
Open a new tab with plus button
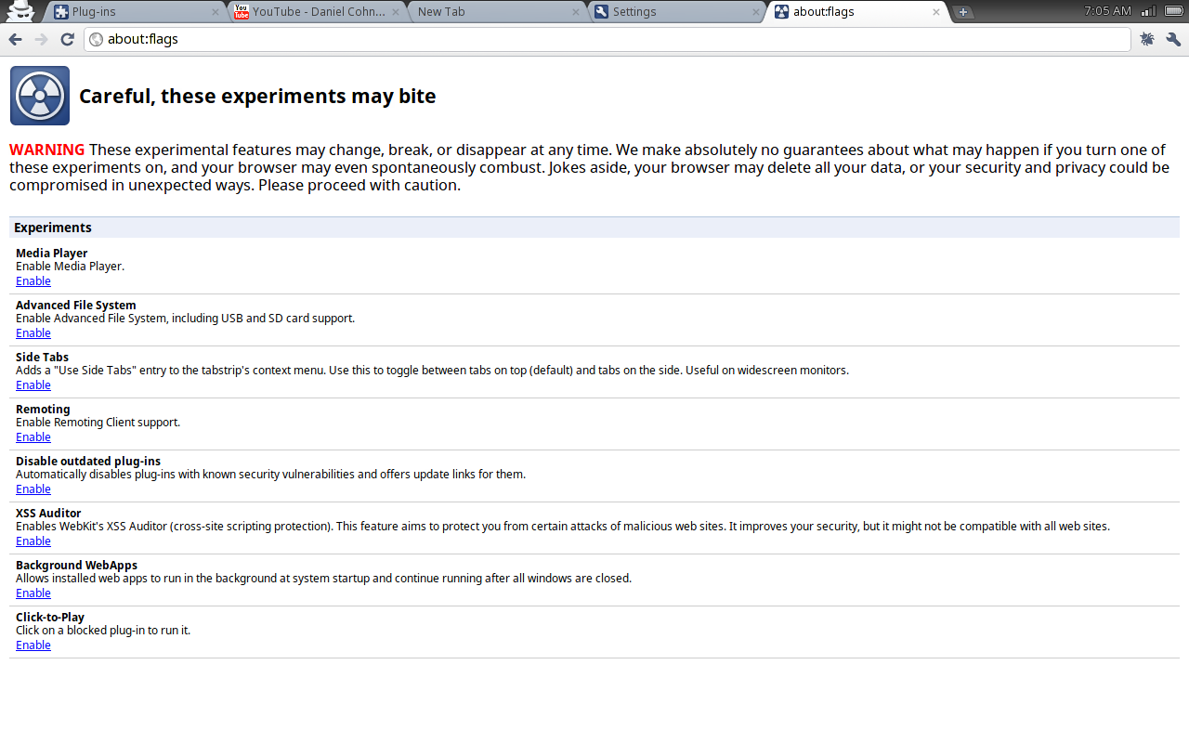click(x=963, y=12)
